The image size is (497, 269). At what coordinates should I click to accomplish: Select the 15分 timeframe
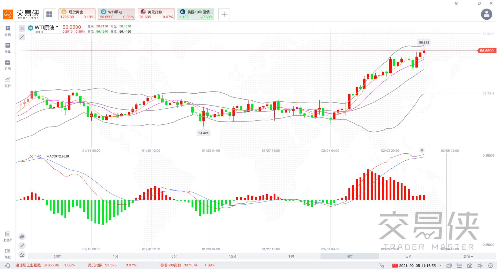click(233, 256)
